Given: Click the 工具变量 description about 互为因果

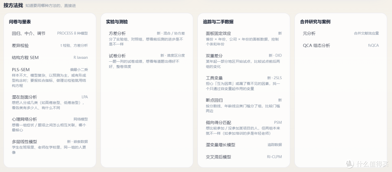Looking at the screenshot, I should 243,86.
